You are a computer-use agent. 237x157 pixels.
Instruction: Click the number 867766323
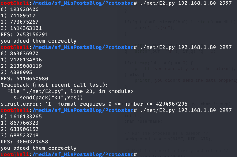click(x=24, y=123)
